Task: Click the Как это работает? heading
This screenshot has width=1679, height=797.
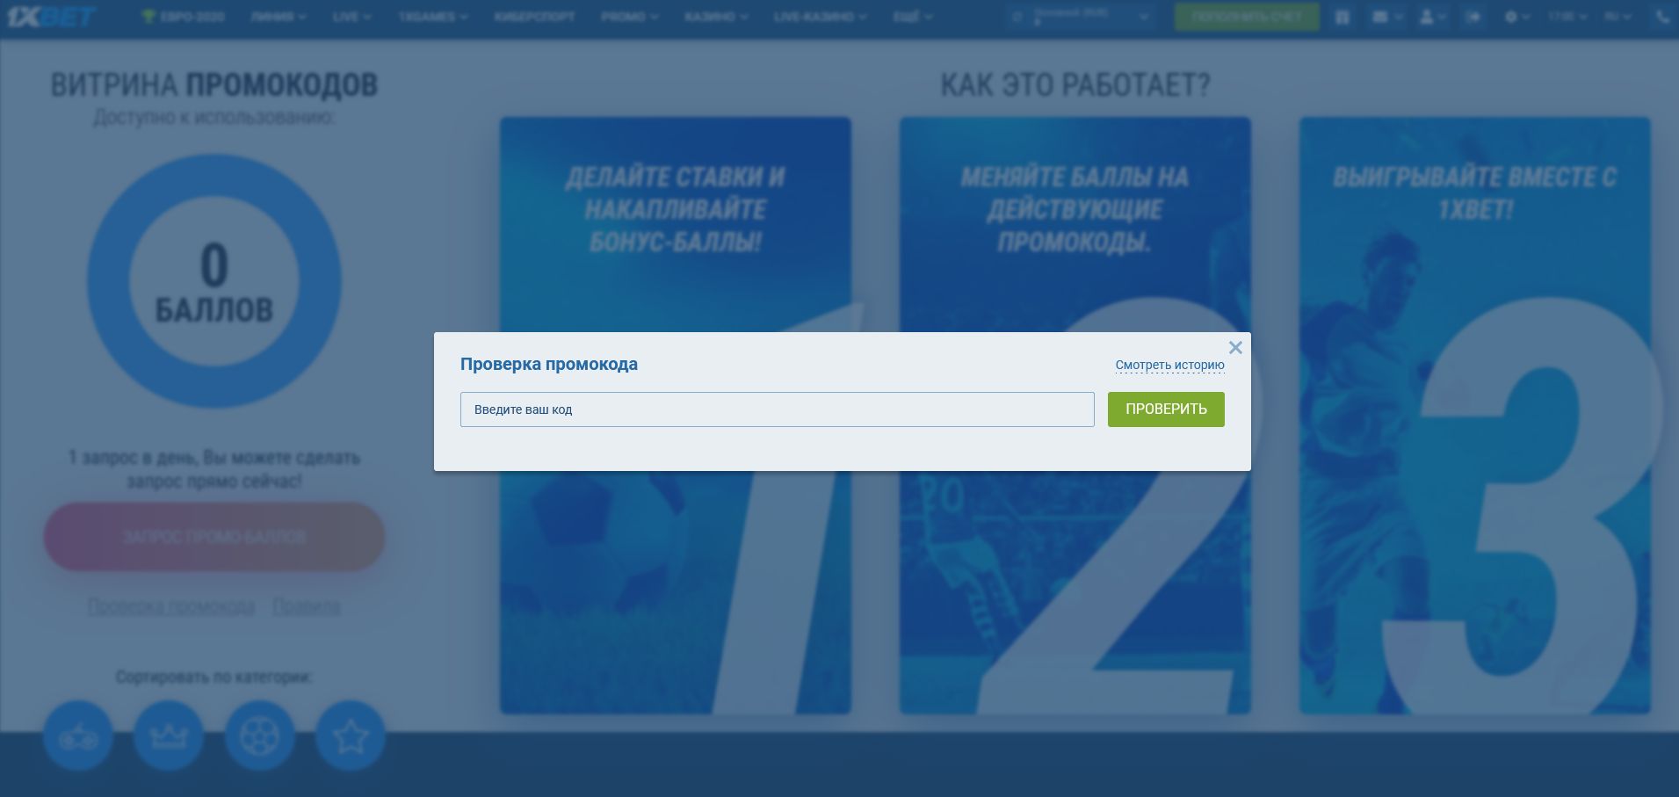Action: coord(1075,85)
